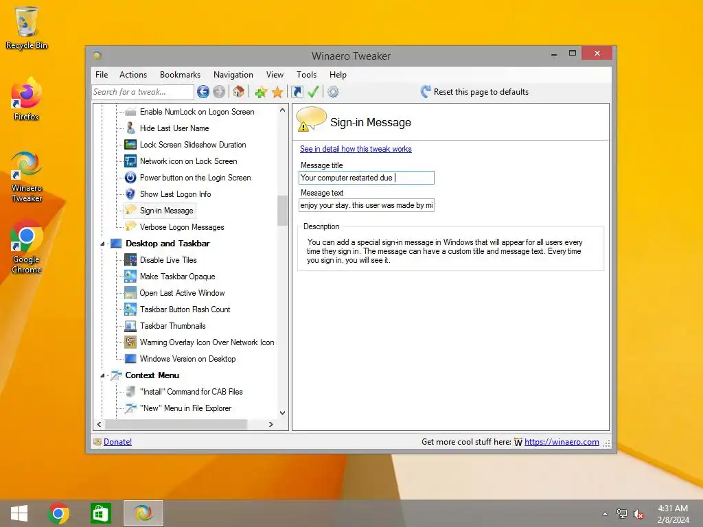
Task: Click the Reset page blue arrow icon
Action: pyautogui.click(x=426, y=92)
